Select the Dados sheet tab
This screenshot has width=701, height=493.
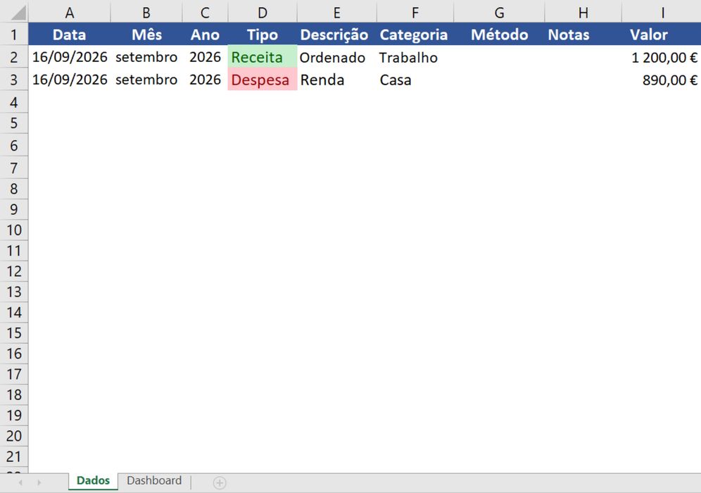(x=93, y=481)
